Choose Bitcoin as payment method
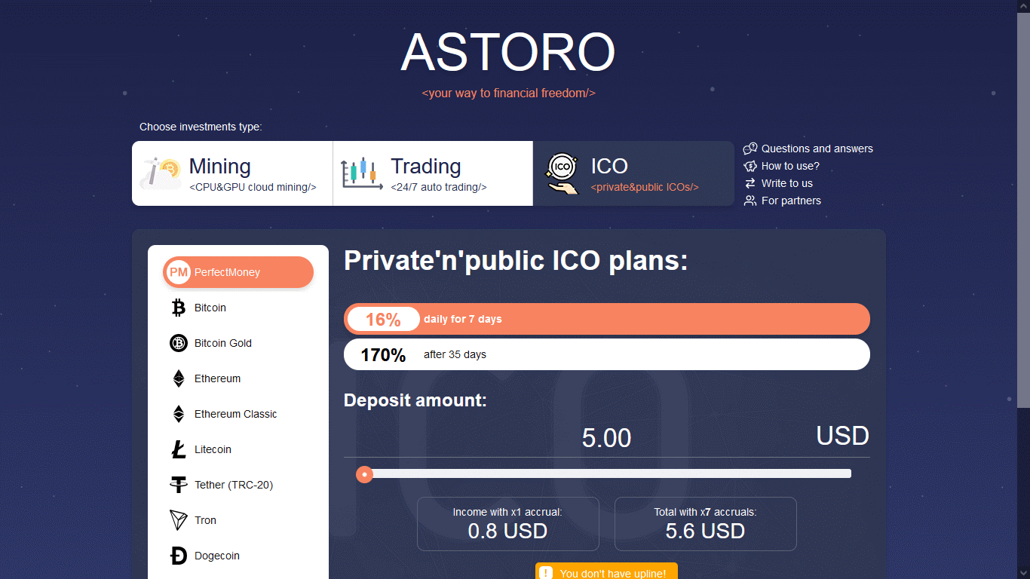The width and height of the screenshot is (1030, 579). tap(238, 308)
